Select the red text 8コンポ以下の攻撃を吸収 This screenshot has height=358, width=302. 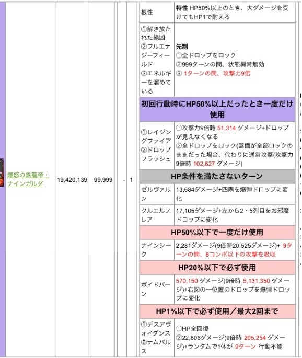240,255
